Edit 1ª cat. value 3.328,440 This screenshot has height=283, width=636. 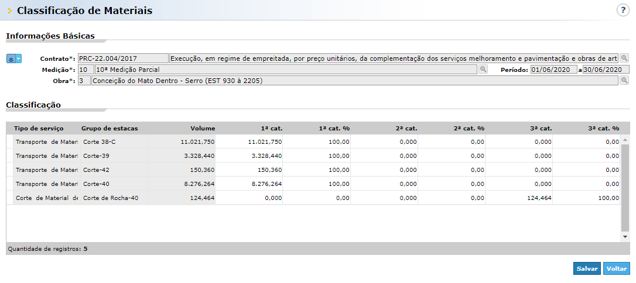pyautogui.click(x=249, y=156)
